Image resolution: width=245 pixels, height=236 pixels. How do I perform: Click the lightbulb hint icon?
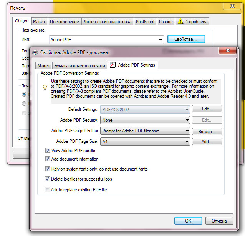pyautogui.click(x=45, y=88)
